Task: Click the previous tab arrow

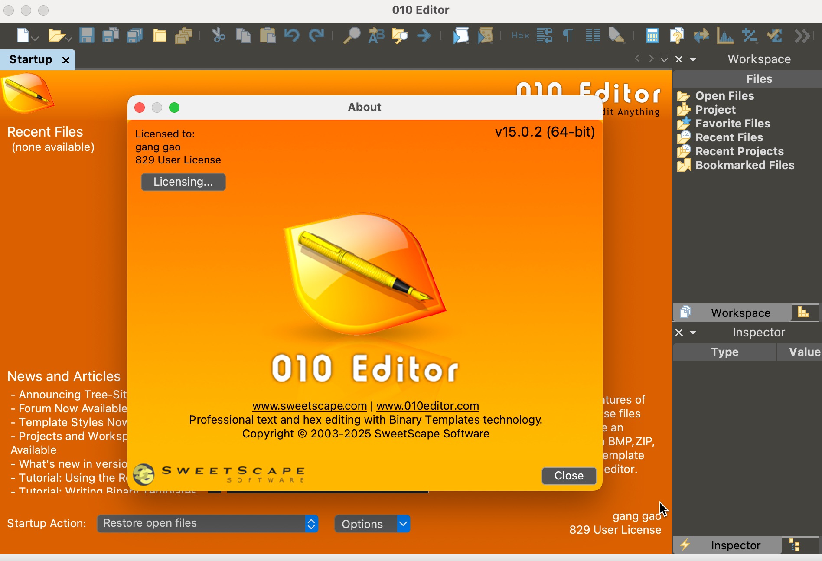Action: 637,59
